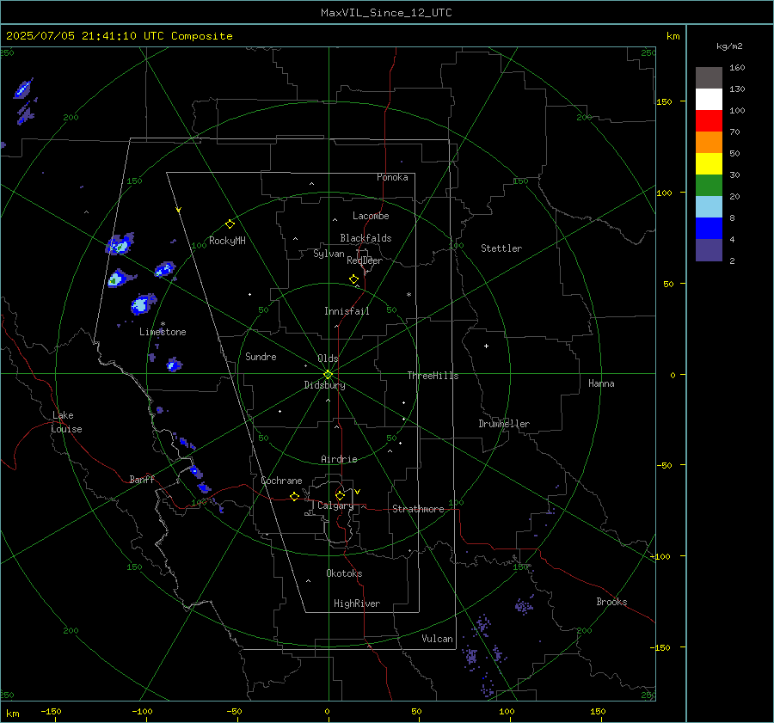Click the -150 tick label on the bottom axis
Image resolution: width=774 pixels, height=723 pixels.
tap(51, 711)
